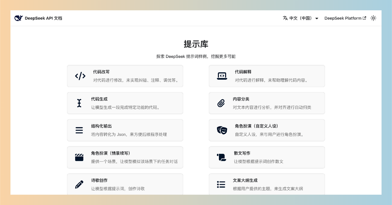Click the DeepSeek whale logo icon
Image resolution: width=392 pixels, height=205 pixels.
(19, 18)
